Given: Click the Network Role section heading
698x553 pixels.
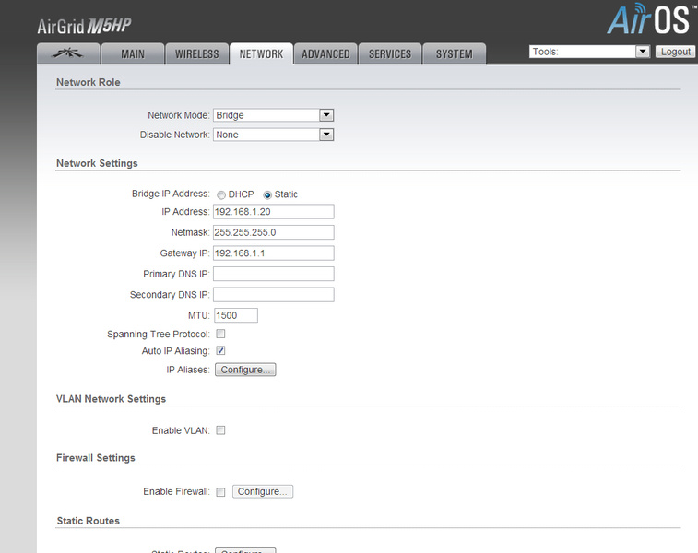Looking at the screenshot, I should coord(89,82).
